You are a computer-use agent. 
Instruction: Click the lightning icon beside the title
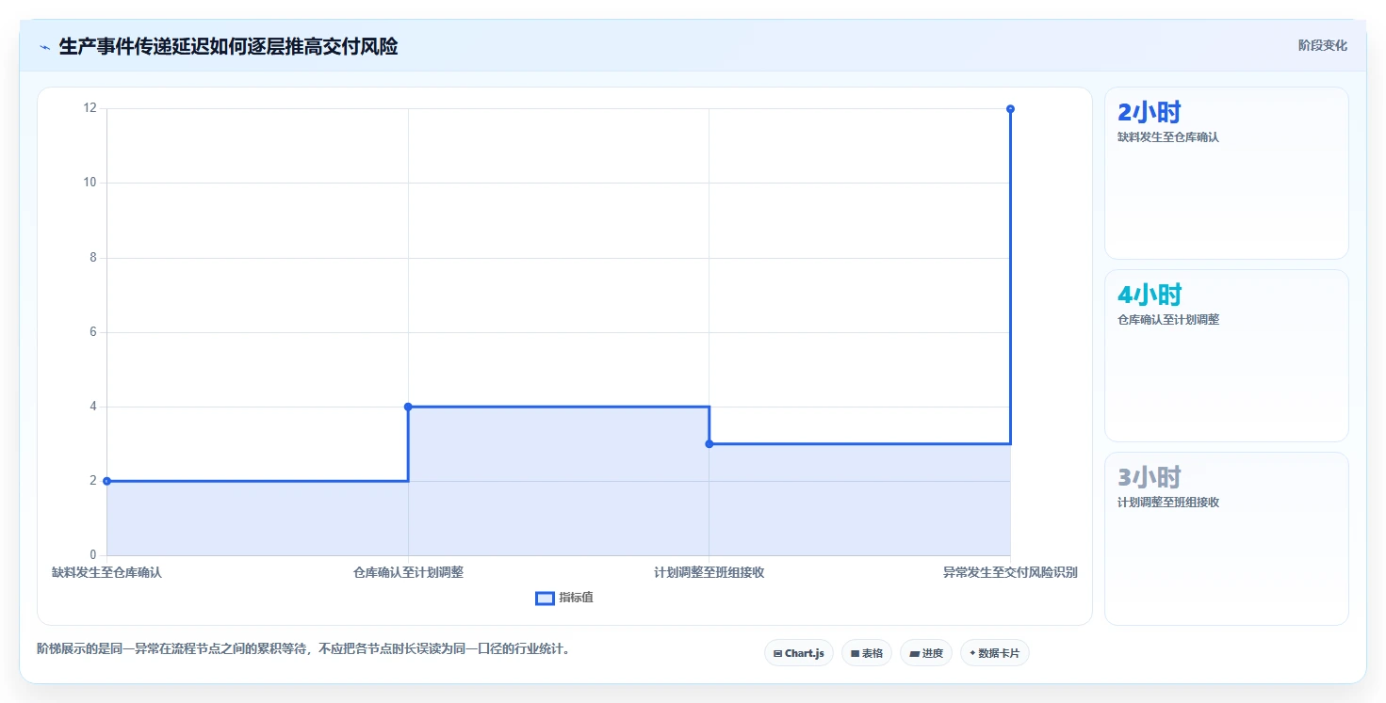44,46
